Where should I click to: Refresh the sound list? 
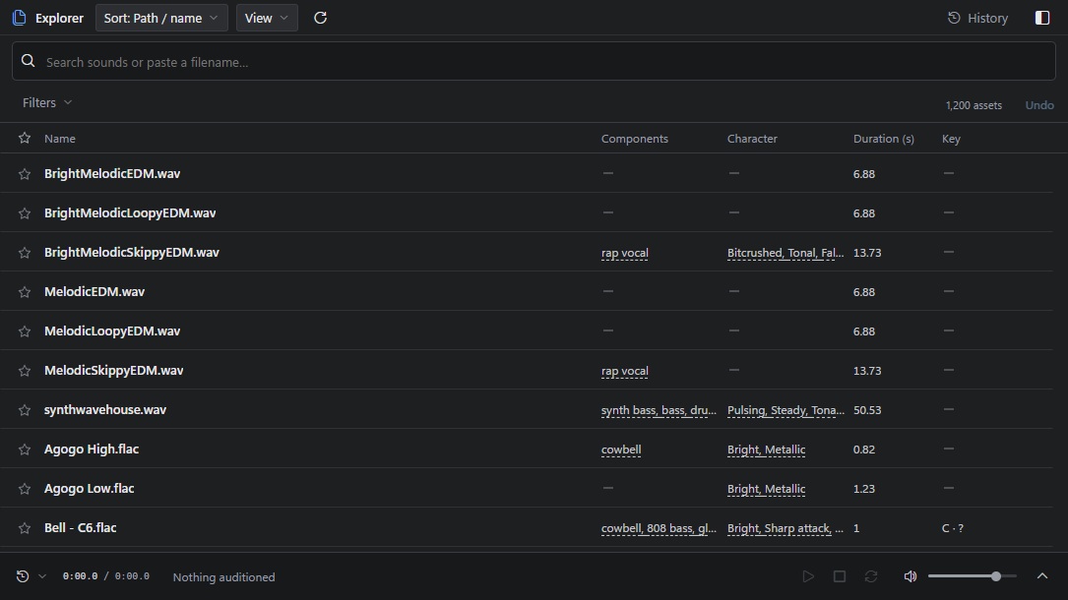(320, 18)
